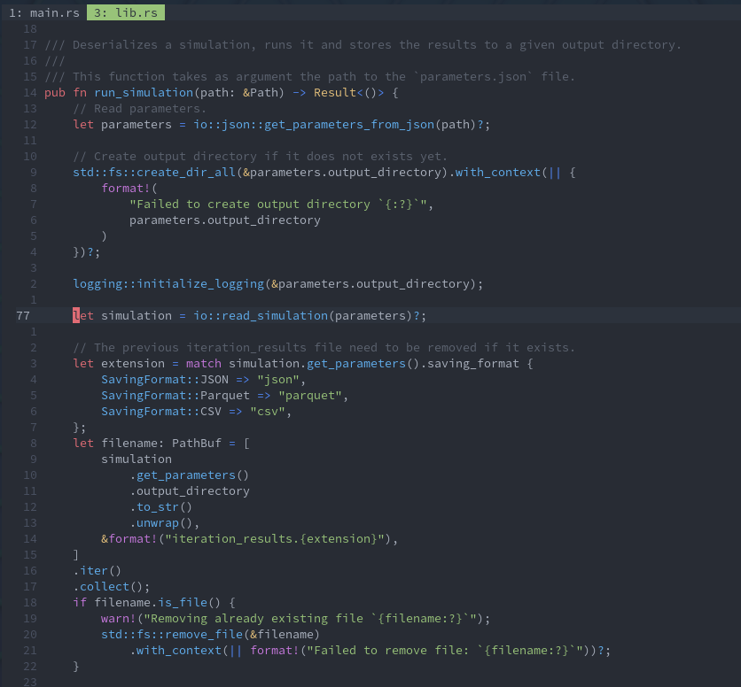Screen dimensions: 741x687
Task: Click the match keyword
Action: tap(204, 364)
